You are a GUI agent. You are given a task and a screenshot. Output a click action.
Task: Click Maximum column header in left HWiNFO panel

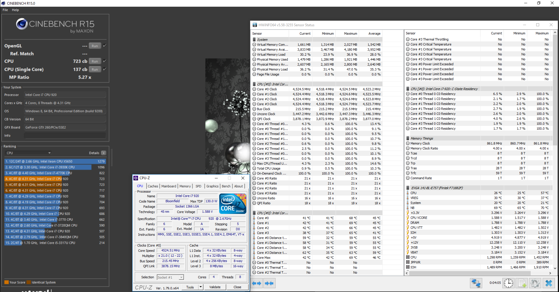click(x=347, y=34)
